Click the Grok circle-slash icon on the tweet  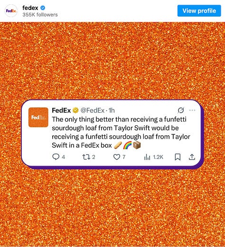tap(181, 110)
